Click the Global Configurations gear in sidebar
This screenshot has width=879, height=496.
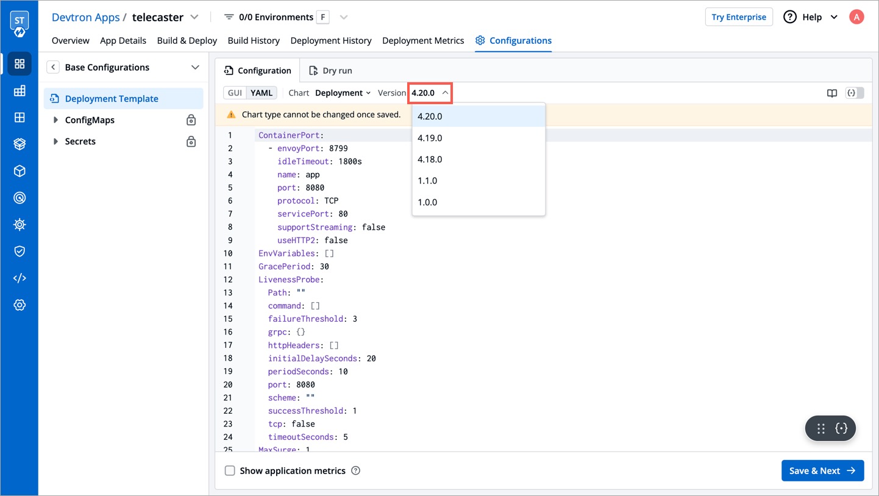tap(20, 305)
